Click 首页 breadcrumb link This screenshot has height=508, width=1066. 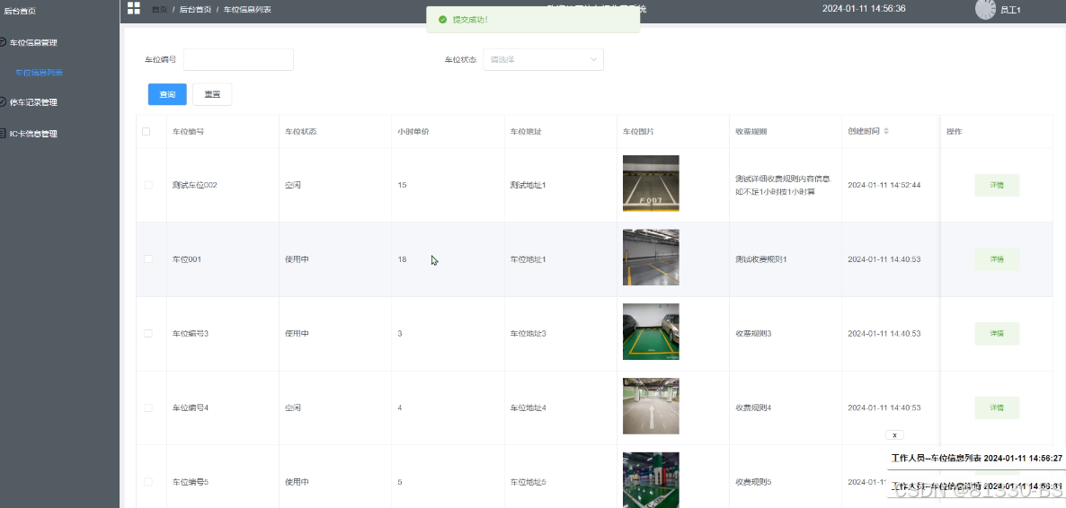[159, 10]
